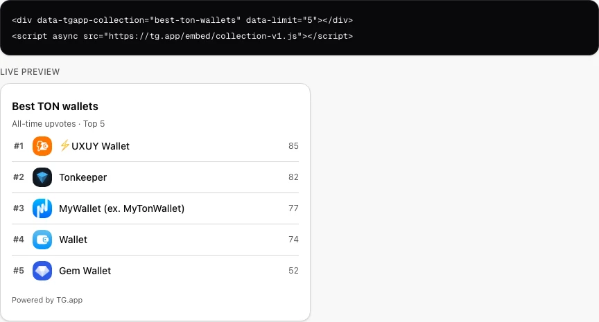Click the LIVE PREVIEW label
This screenshot has height=322, width=599.
click(30, 72)
